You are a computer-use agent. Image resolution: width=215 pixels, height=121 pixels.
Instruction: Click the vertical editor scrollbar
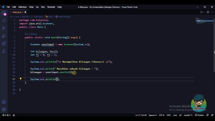[214, 45]
